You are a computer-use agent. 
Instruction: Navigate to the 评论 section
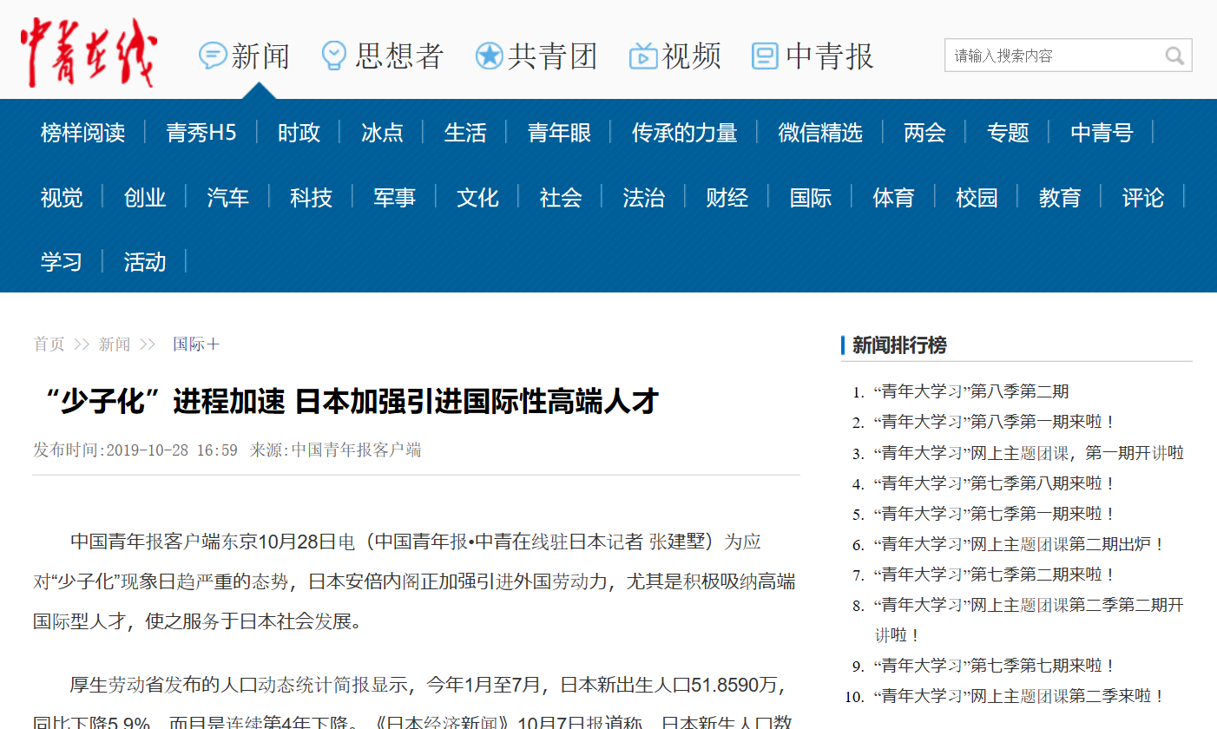click(1142, 198)
